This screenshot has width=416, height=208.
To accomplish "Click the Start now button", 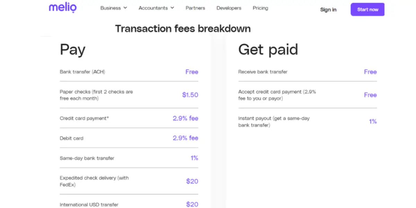I will (368, 9).
